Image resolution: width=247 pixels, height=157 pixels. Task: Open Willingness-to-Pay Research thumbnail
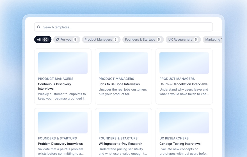click(x=123, y=123)
